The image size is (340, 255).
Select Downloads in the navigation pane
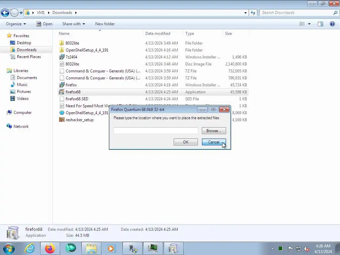click(x=27, y=50)
